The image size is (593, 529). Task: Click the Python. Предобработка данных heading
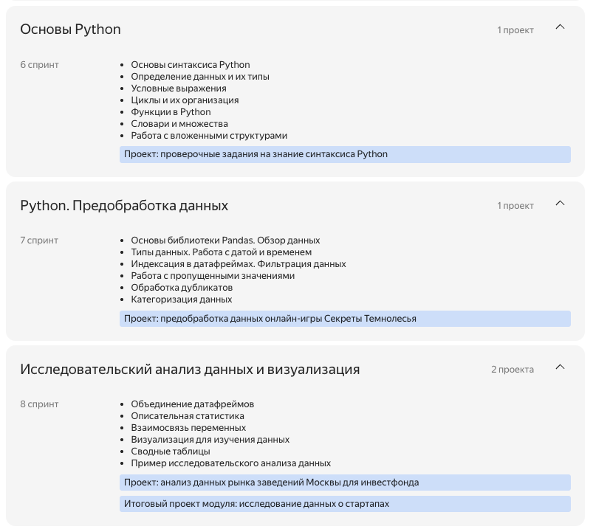pyautogui.click(x=124, y=206)
